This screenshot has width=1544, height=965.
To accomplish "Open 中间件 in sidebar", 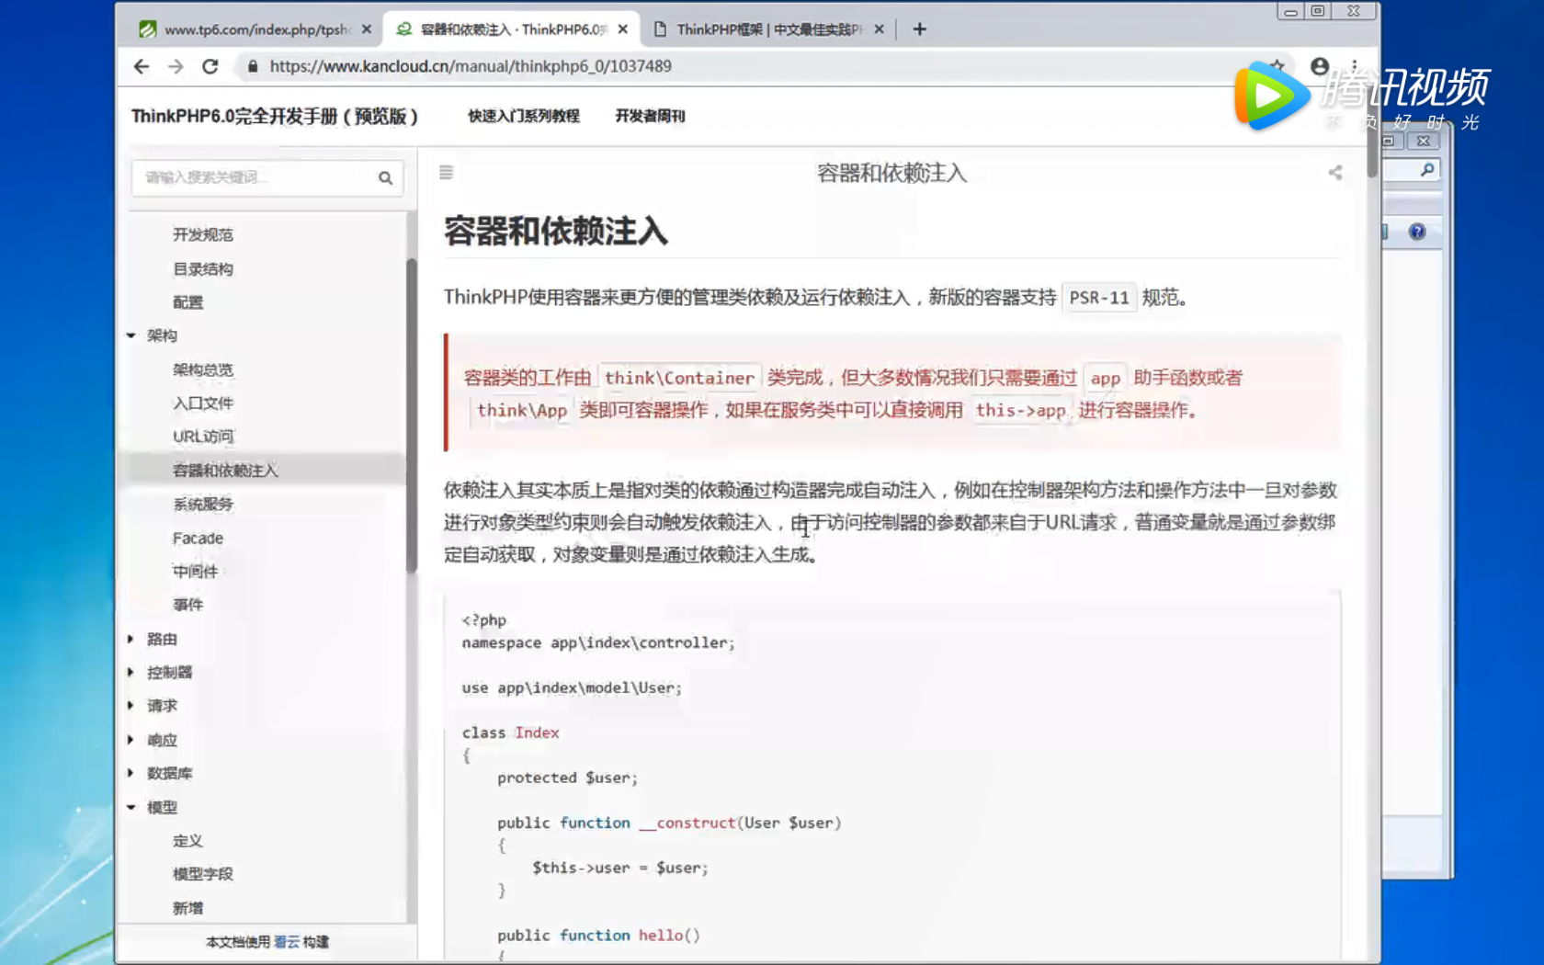I will [195, 571].
